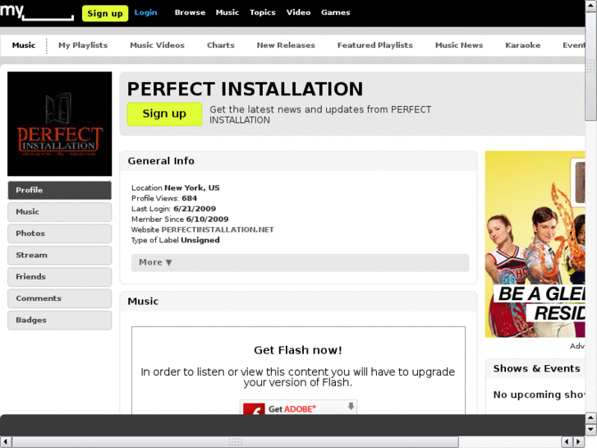Open Music News

pos(459,45)
